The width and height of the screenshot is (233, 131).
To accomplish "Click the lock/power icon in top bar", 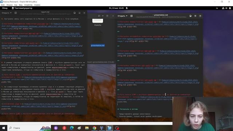I will [230, 8].
